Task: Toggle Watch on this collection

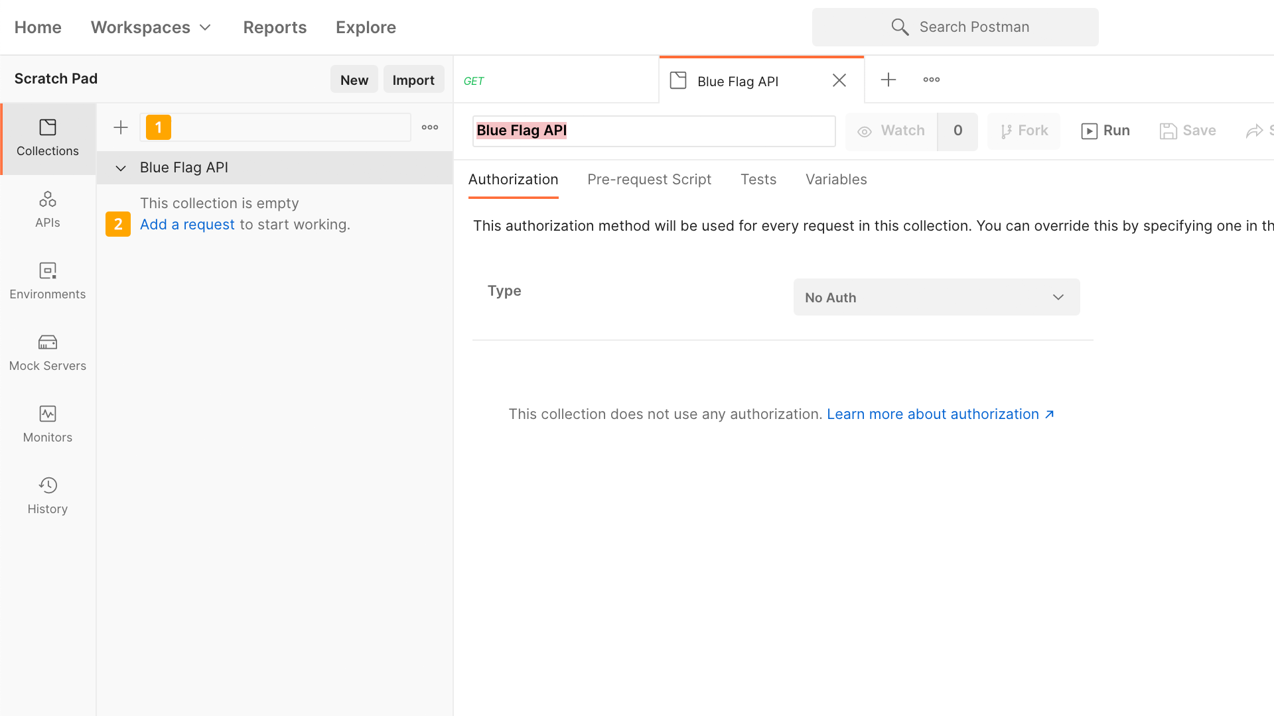Action: pyautogui.click(x=891, y=131)
